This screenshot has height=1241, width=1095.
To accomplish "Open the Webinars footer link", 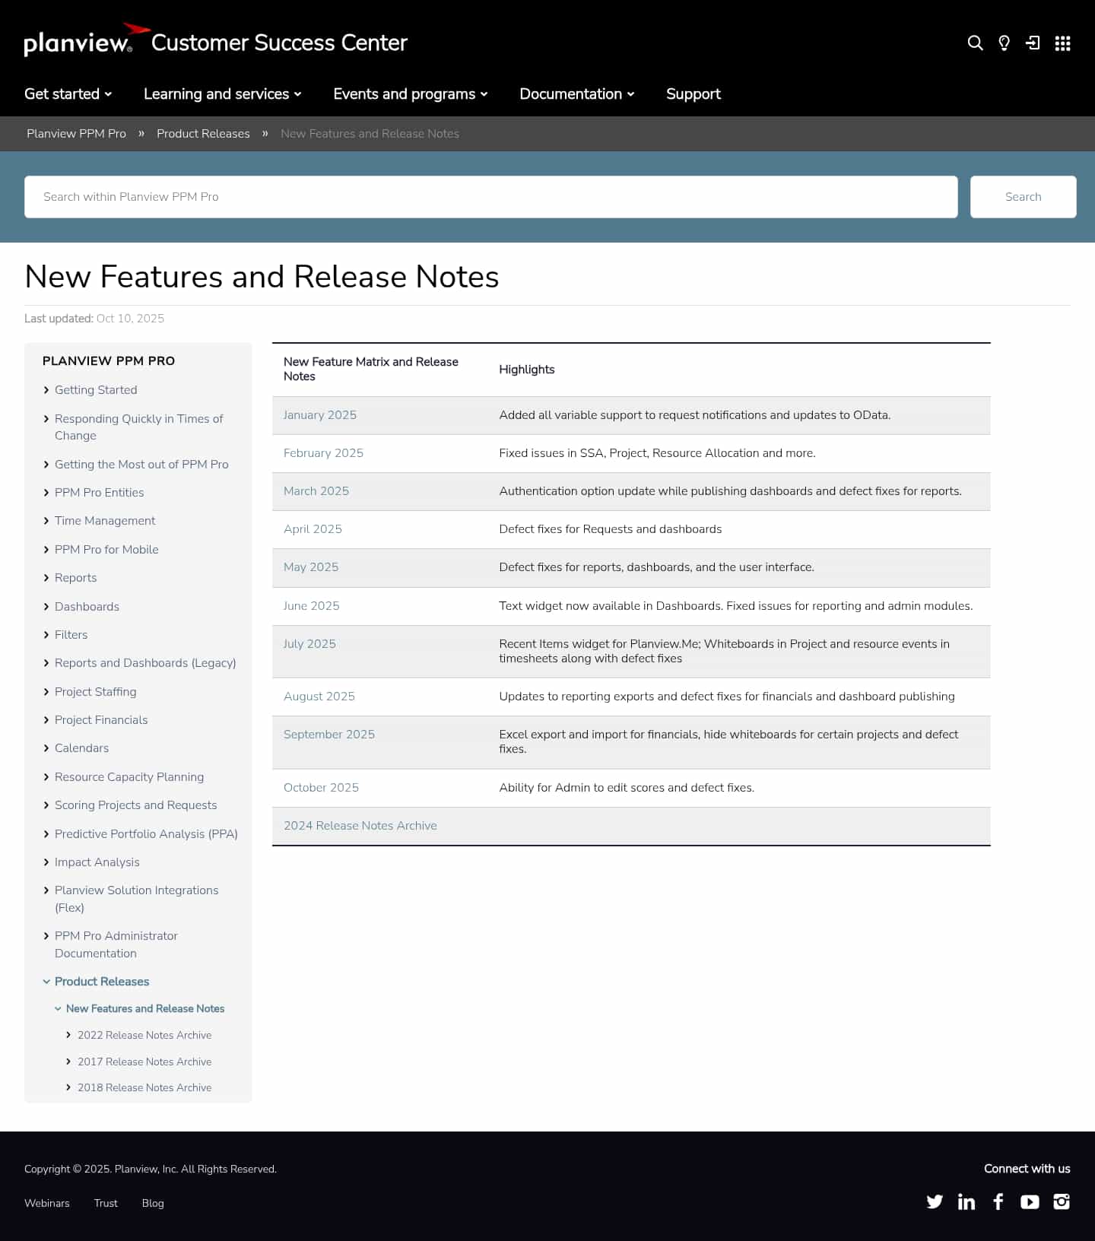I will pos(47,1203).
